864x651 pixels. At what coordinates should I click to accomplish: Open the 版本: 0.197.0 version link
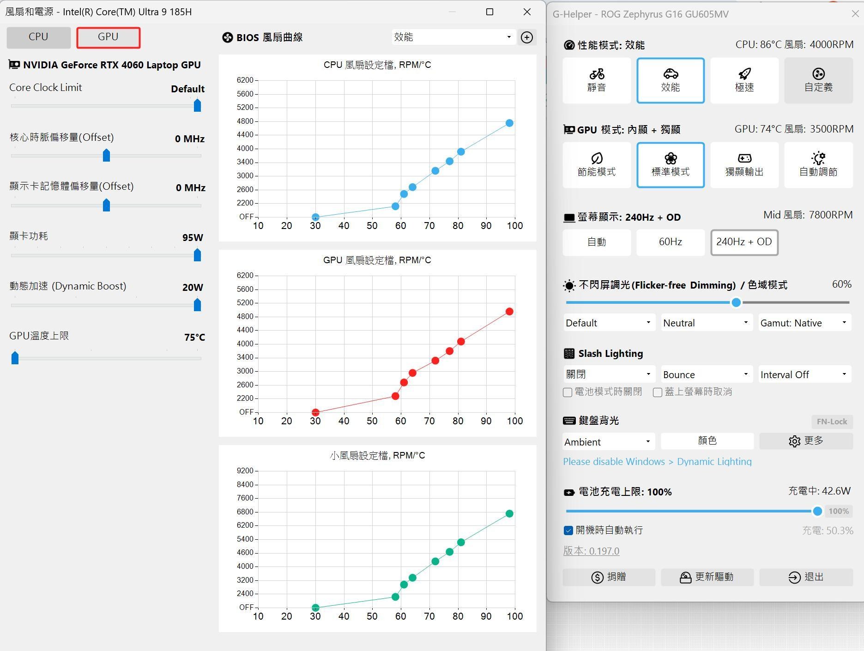tap(591, 551)
